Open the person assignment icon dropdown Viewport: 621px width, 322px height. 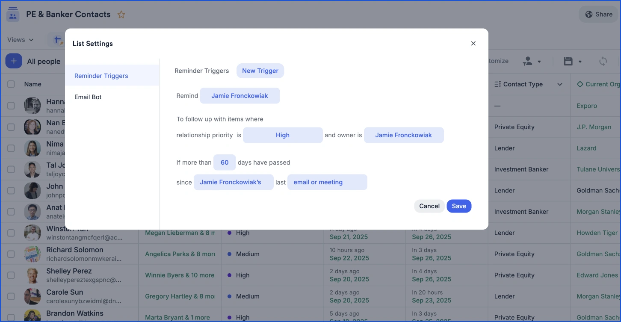coord(532,62)
